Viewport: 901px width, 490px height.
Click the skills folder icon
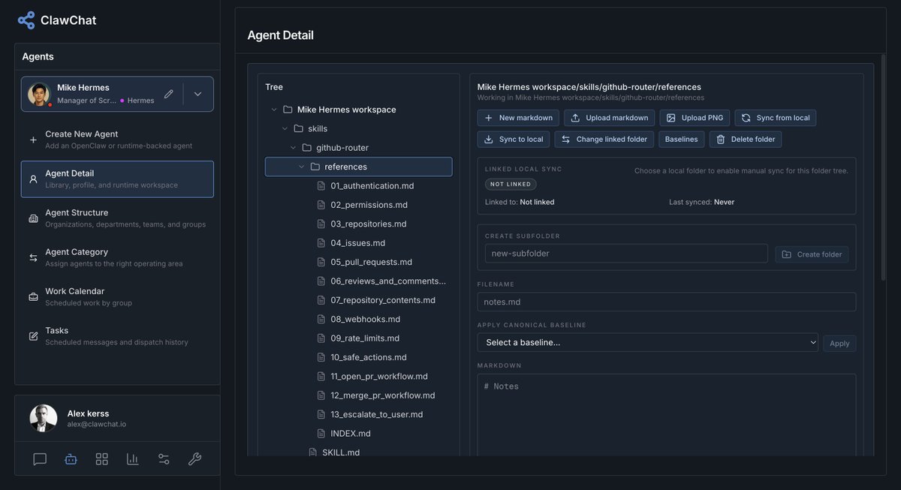click(x=298, y=128)
